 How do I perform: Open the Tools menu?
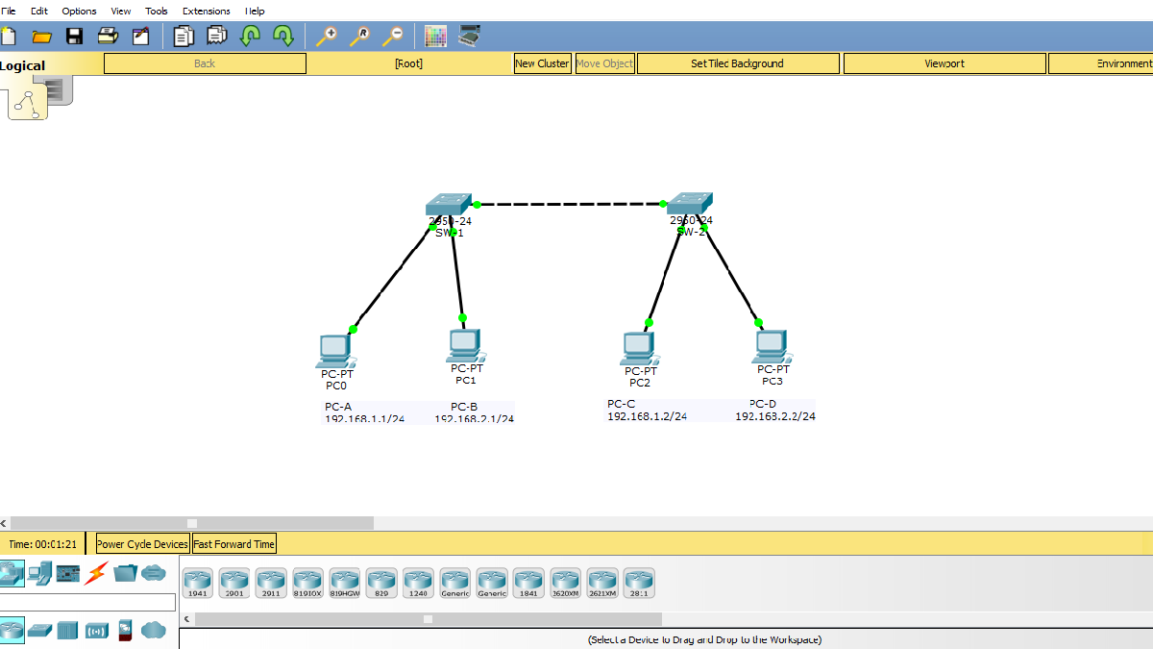coord(157,11)
